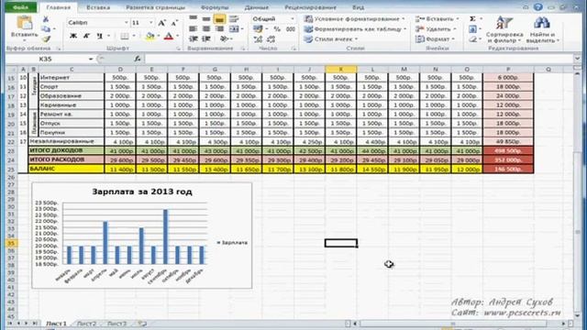
Task: Open the font size 11 dropdown
Action: 150,23
